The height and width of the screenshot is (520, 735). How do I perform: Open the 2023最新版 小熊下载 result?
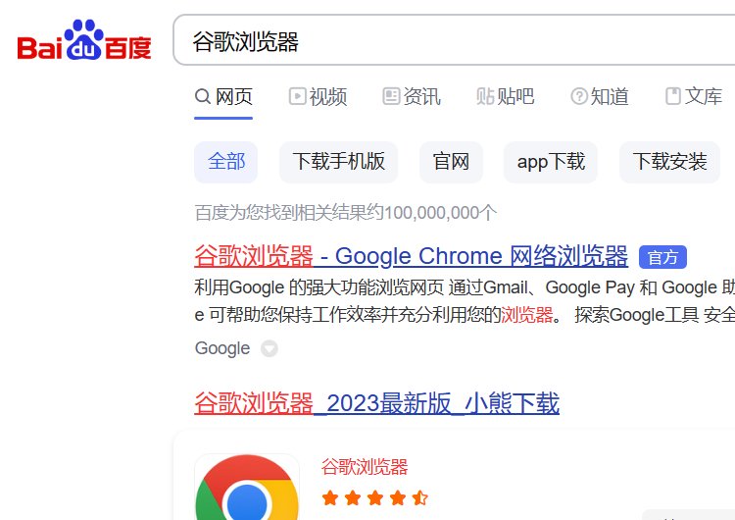[377, 403]
